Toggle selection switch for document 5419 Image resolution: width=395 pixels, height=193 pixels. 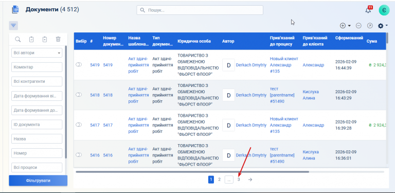pos(79,65)
